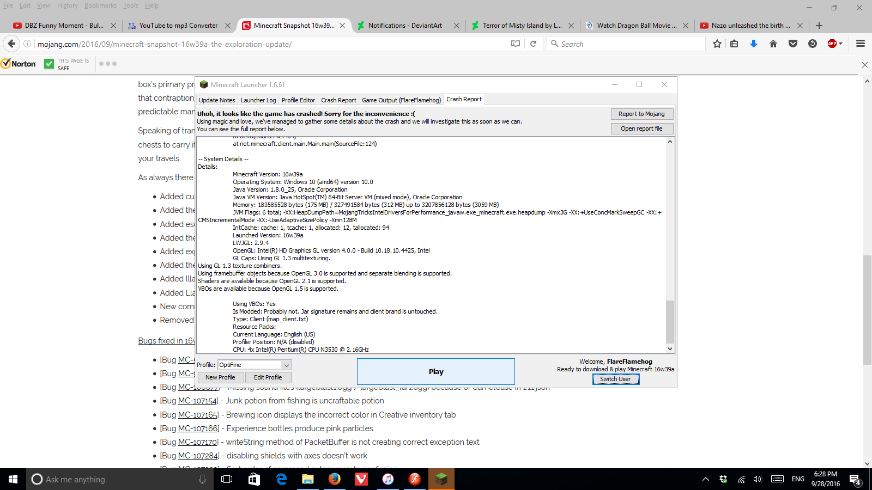Viewport: 872px width, 490px height.
Task: Switch to Firefox on the taskbar
Action: tap(335, 479)
